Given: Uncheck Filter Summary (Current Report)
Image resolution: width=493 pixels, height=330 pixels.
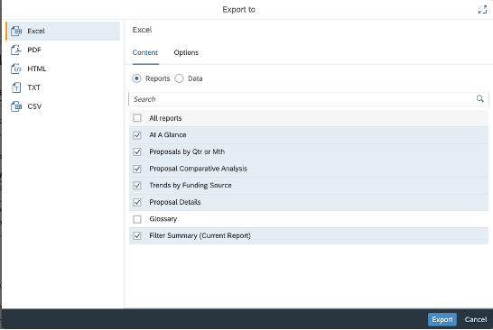Looking at the screenshot, I should click(137, 236).
